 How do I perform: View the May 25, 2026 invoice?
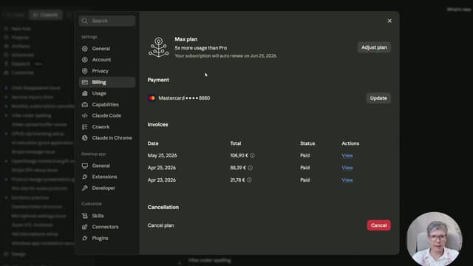coord(347,156)
